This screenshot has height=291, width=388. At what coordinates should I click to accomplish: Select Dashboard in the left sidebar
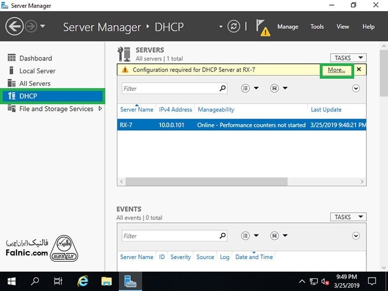[35, 58]
